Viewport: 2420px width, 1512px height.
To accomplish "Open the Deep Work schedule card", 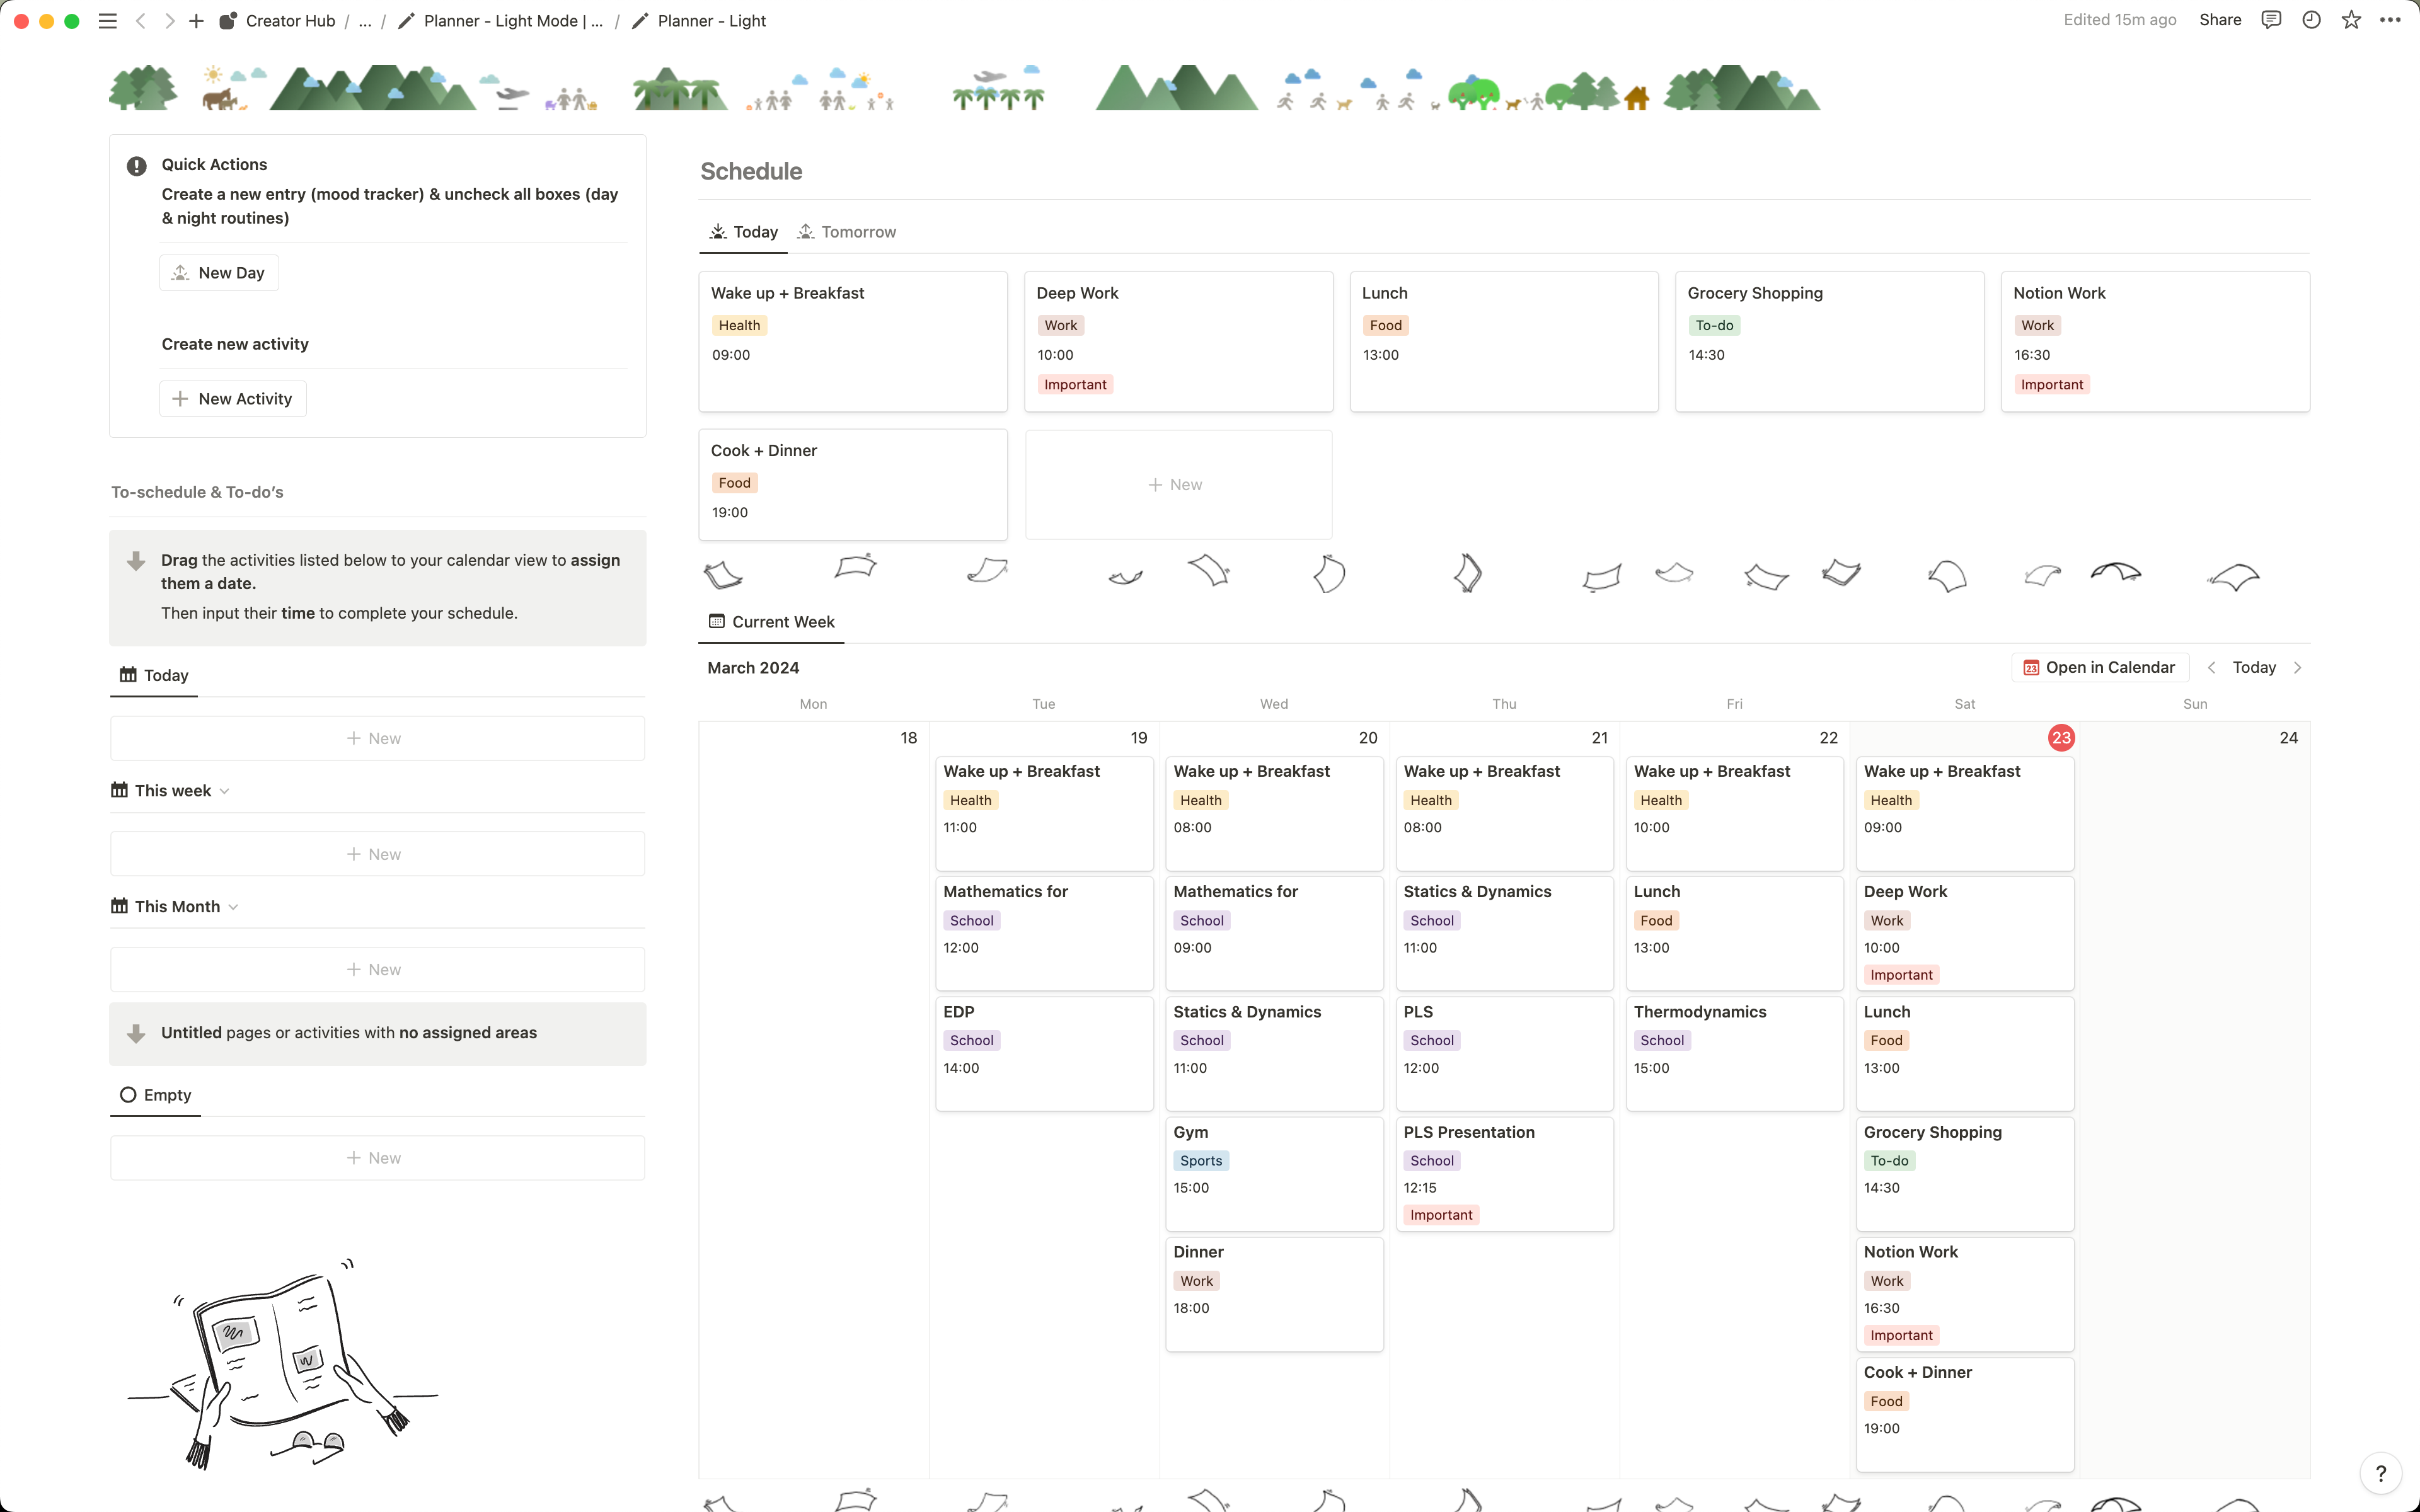I will tap(1178, 340).
